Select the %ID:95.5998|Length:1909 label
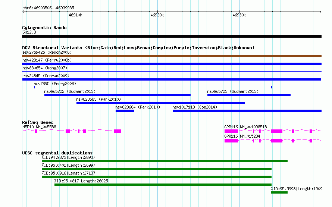The height and width of the screenshot is (207, 332). coord(297,189)
